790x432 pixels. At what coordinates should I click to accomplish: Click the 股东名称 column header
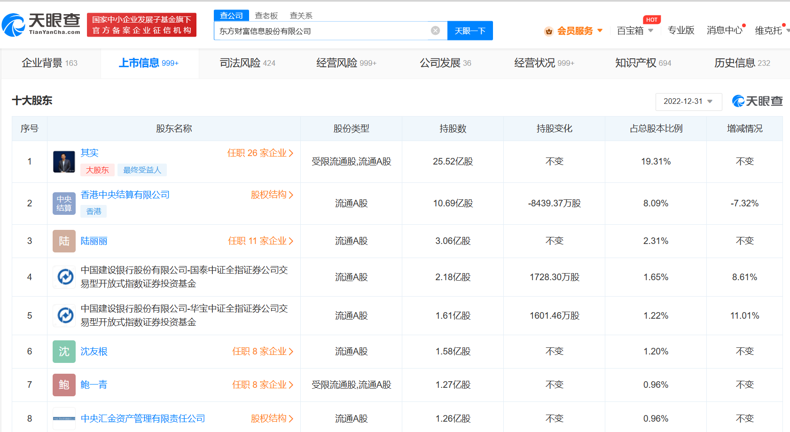click(174, 129)
